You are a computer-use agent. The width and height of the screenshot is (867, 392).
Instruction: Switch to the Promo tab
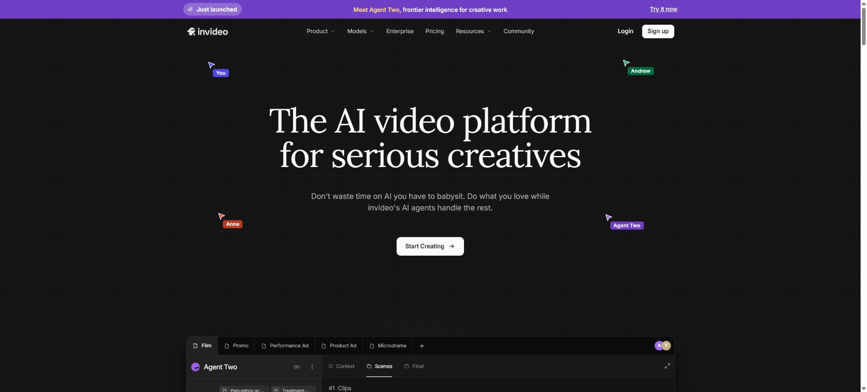[x=236, y=346]
